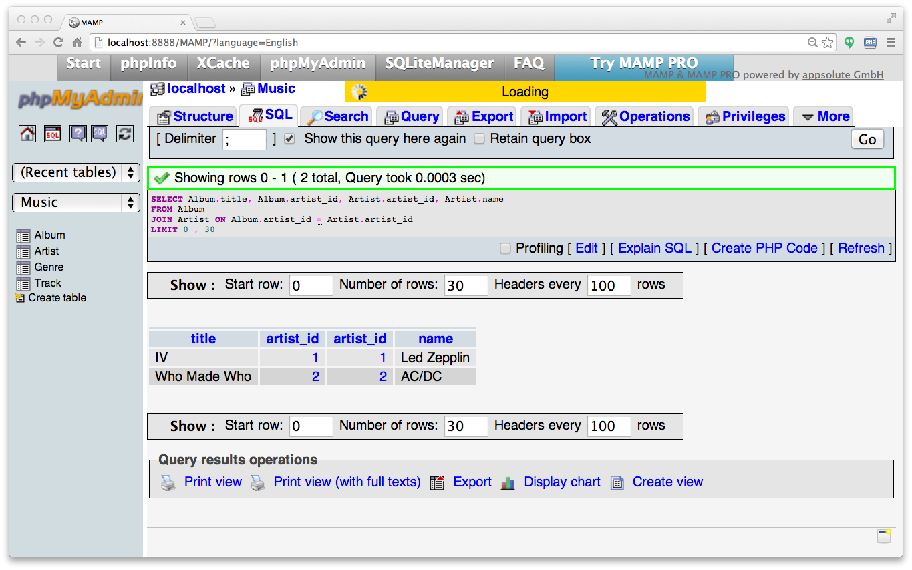Click the PHP extension icon in toolbar
912x570 pixels.
[x=870, y=42]
